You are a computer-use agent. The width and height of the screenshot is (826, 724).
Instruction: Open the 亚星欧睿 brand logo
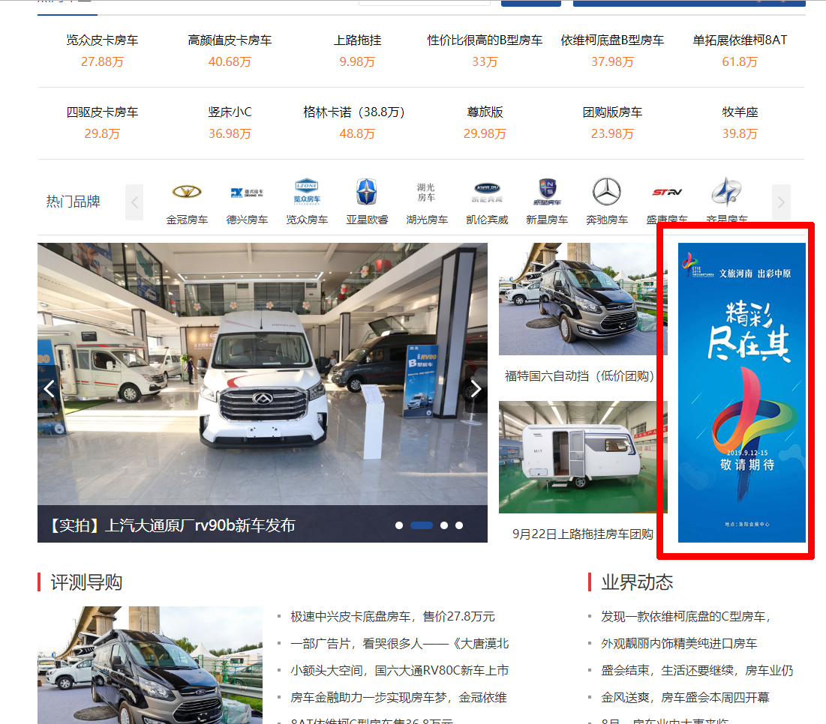[x=367, y=193]
